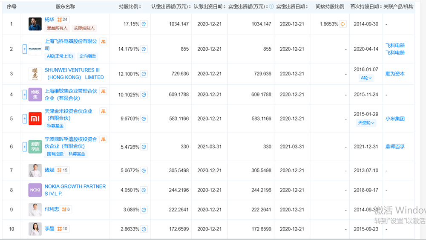Expand the 宁波鼎晖孚迪 shareholder row
The height and width of the screenshot is (240, 426).
[x=25, y=147]
